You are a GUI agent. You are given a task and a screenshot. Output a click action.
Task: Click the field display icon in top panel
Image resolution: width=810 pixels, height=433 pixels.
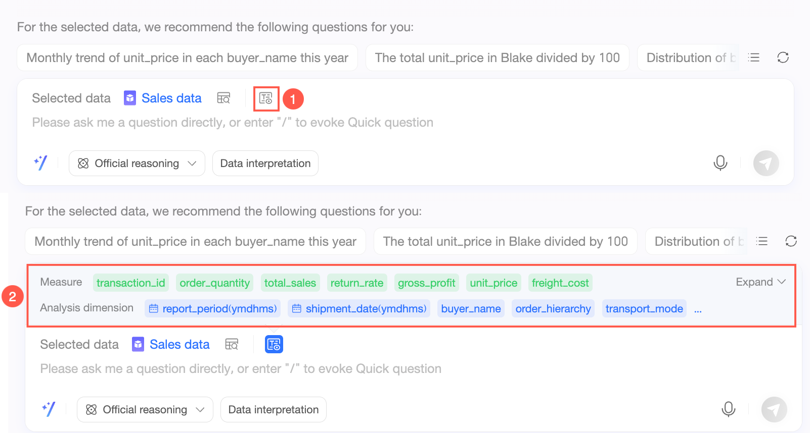[266, 98]
